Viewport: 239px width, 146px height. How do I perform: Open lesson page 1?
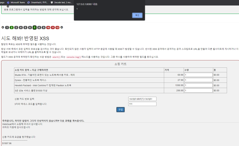coord(7,28)
